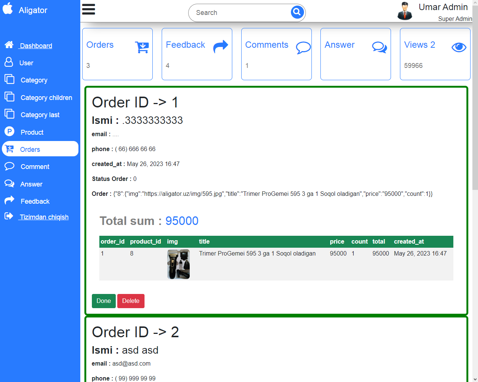Open Category last page
Viewport: 478px width, 382px height.
pyautogui.click(x=40, y=115)
